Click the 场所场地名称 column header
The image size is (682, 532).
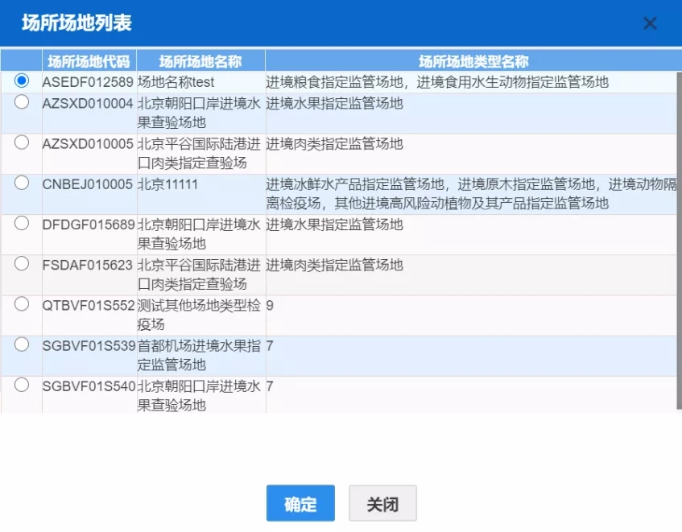point(201,61)
